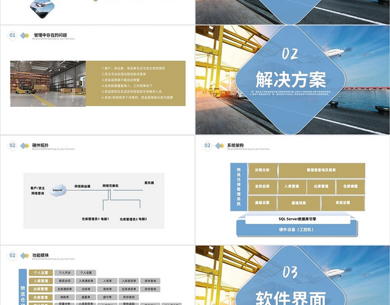Click the 客户/货主 网络查询 label
Image resolution: width=390 pixels, height=305 pixels.
pos(38,191)
